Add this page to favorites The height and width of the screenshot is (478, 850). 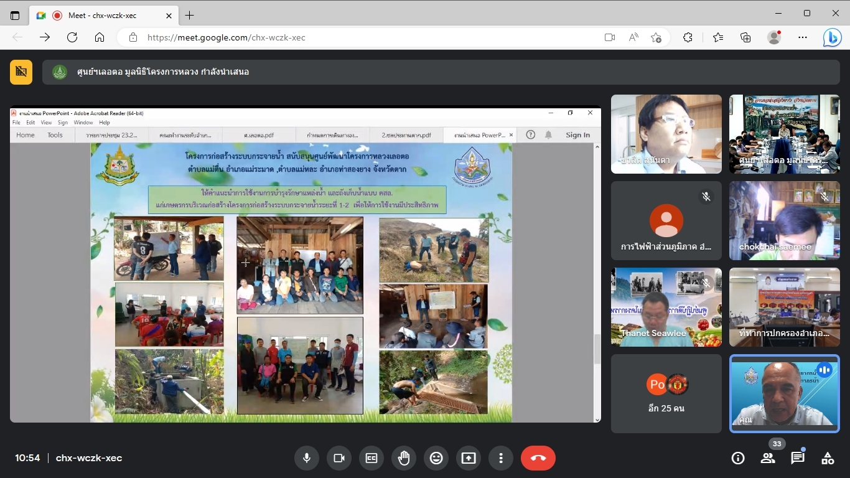656,37
